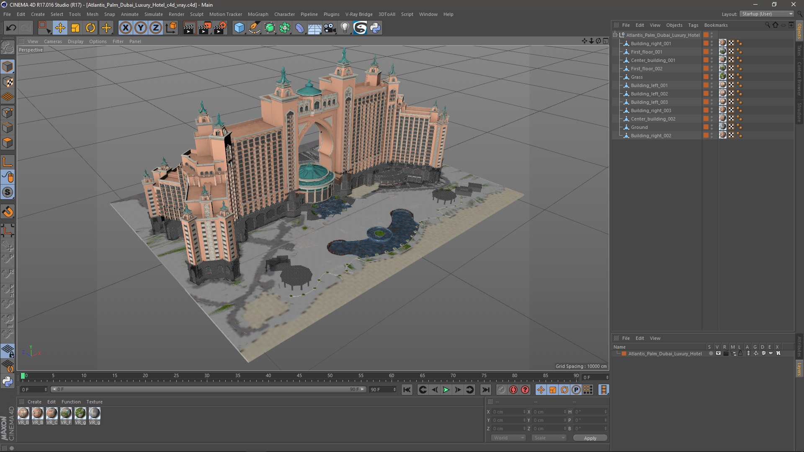Click the Undo arrow icon

click(x=11, y=28)
